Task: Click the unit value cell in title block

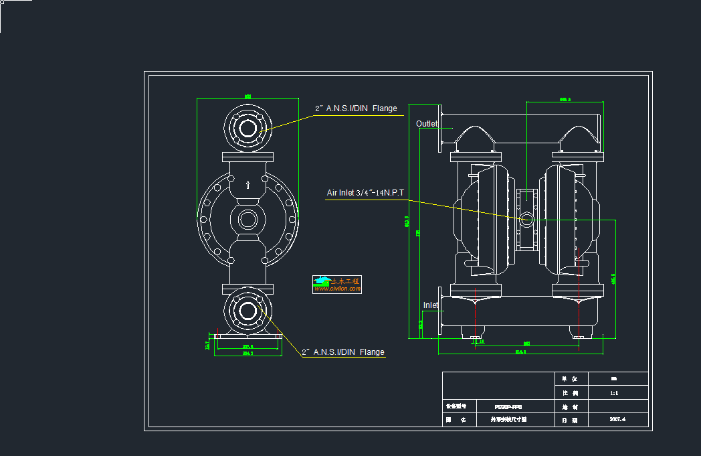Action: (x=614, y=379)
